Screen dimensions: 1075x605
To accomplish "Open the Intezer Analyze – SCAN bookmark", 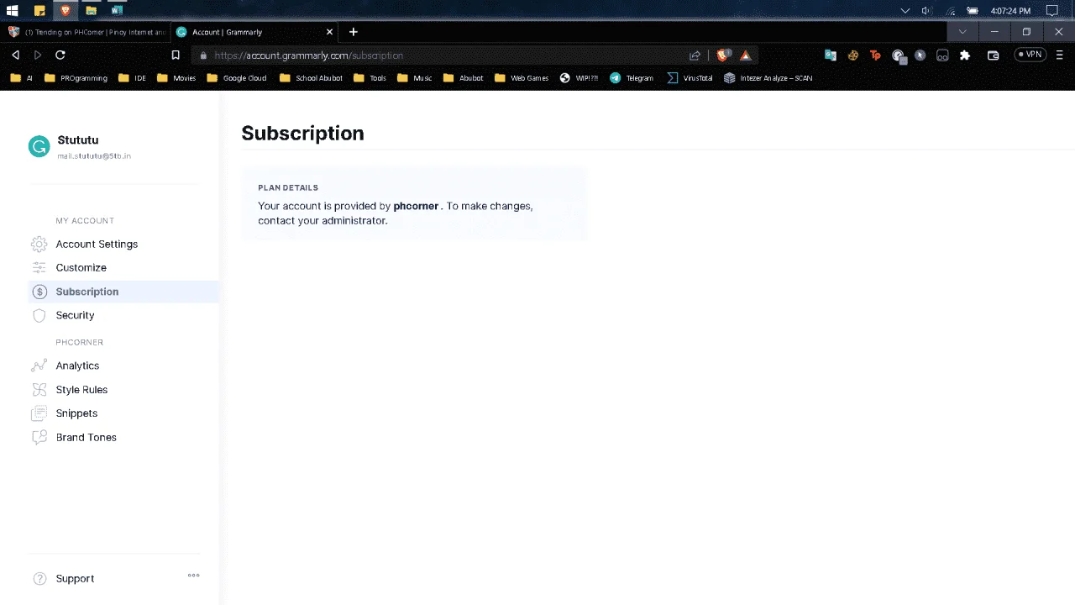I will [768, 78].
